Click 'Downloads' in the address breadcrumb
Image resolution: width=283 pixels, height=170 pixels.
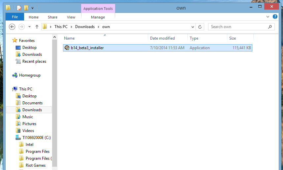click(x=85, y=27)
